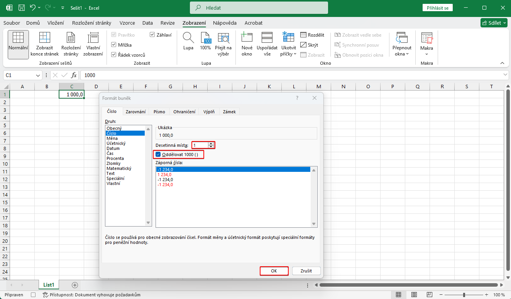Open the Vzorce ribbon tab
511x299 pixels.
[x=127, y=23]
